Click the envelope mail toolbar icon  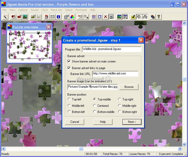pyautogui.click(x=52, y=17)
